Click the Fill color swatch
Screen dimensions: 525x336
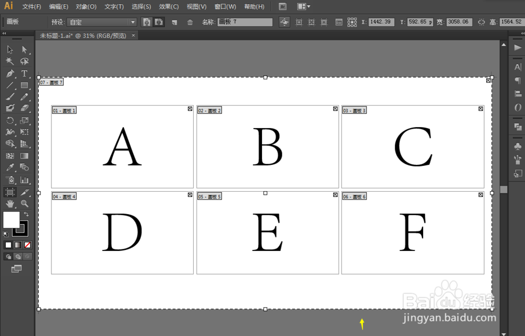point(11,219)
